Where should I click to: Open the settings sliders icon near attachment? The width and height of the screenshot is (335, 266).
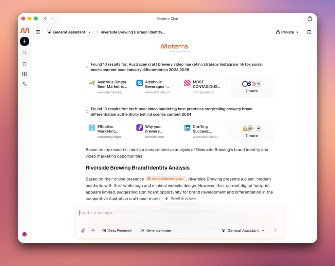pos(93,230)
